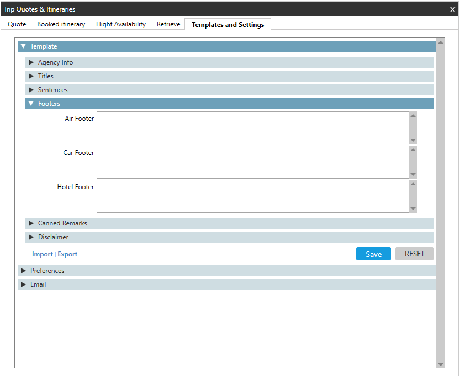Click the Save button
Screen dimensions: 460x376
373,254
